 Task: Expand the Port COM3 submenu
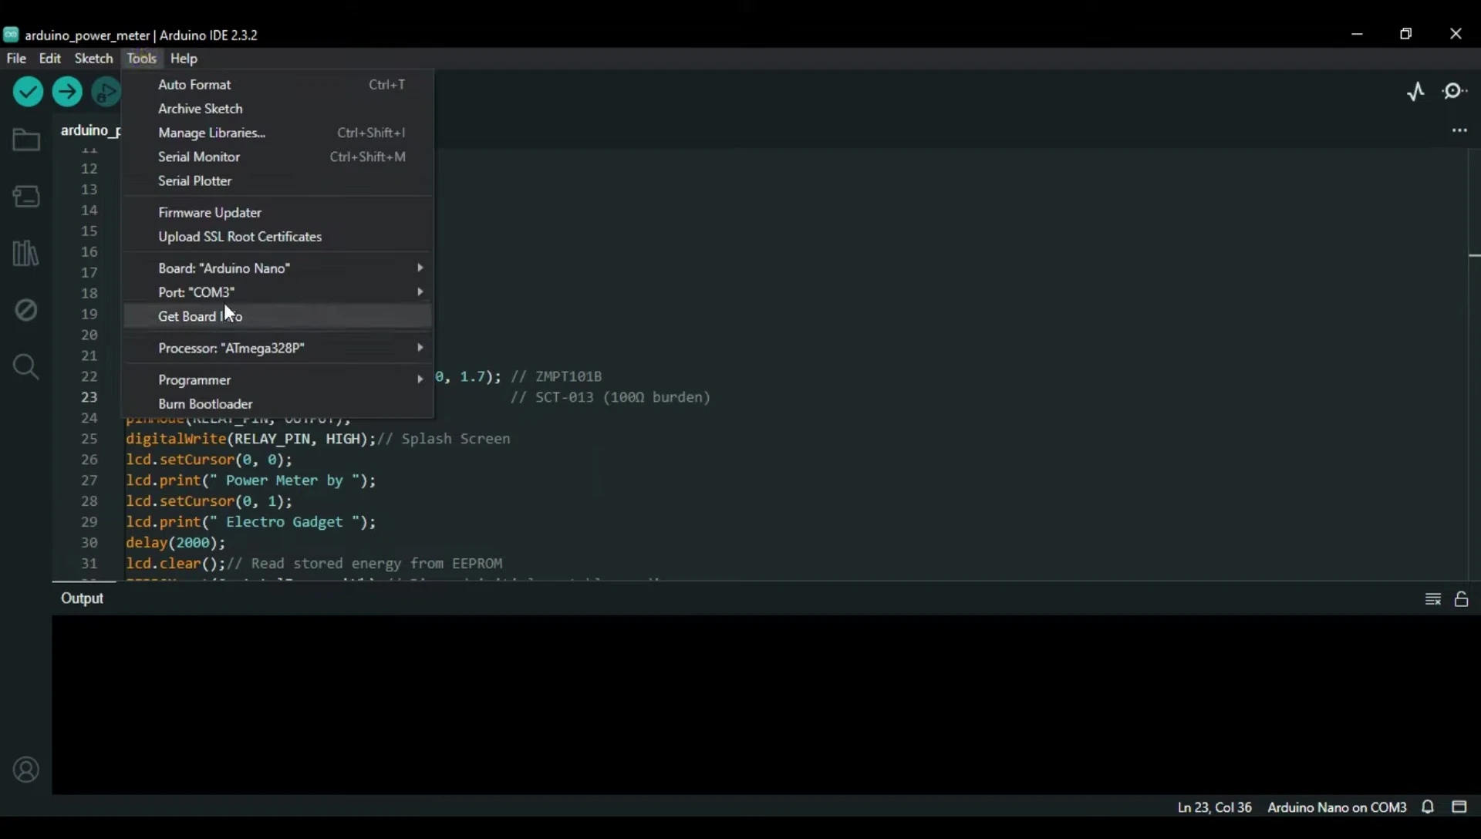point(278,292)
